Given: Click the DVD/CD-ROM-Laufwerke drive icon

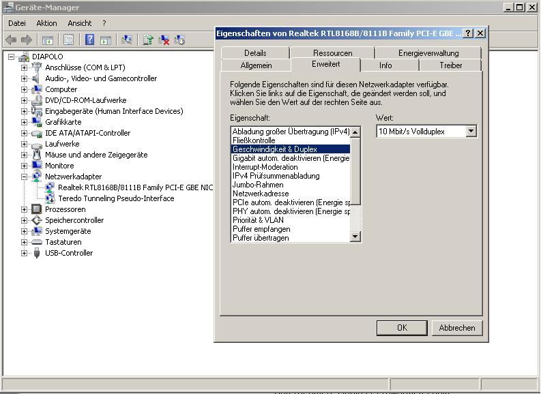Looking at the screenshot, I should (x=37, y=100).
